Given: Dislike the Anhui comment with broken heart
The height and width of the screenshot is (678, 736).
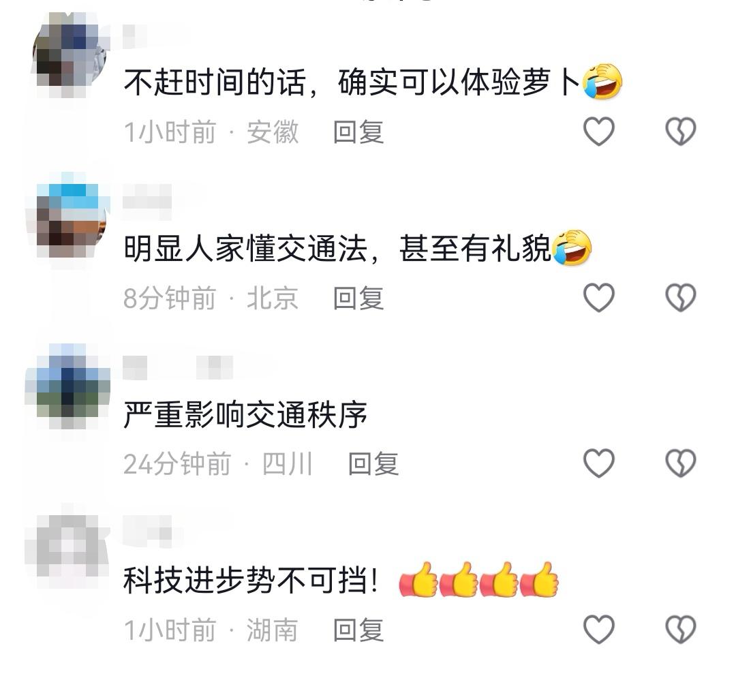Looking at the screenshot, I should coord(681,132).
